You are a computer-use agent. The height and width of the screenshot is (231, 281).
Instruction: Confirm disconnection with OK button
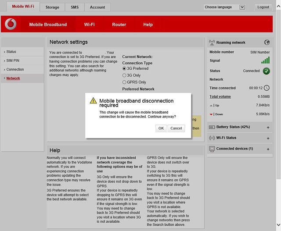pyautogui.click(x=161, y=128)
